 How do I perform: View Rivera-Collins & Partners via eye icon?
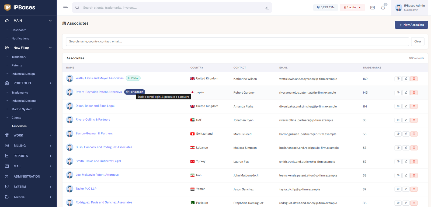(x=398, y=120)
